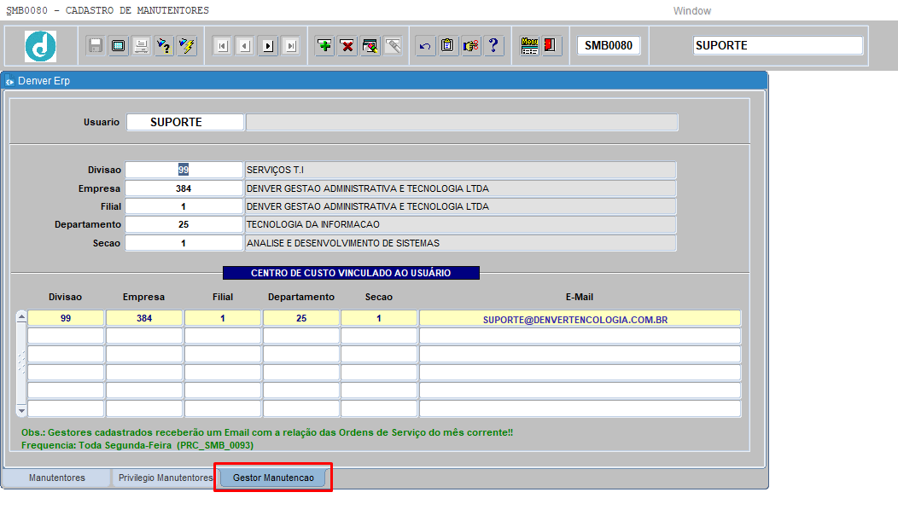Click the screen display toolbar icon
The width and height of the screenshot is (898, 527).
tap(119, 46)
